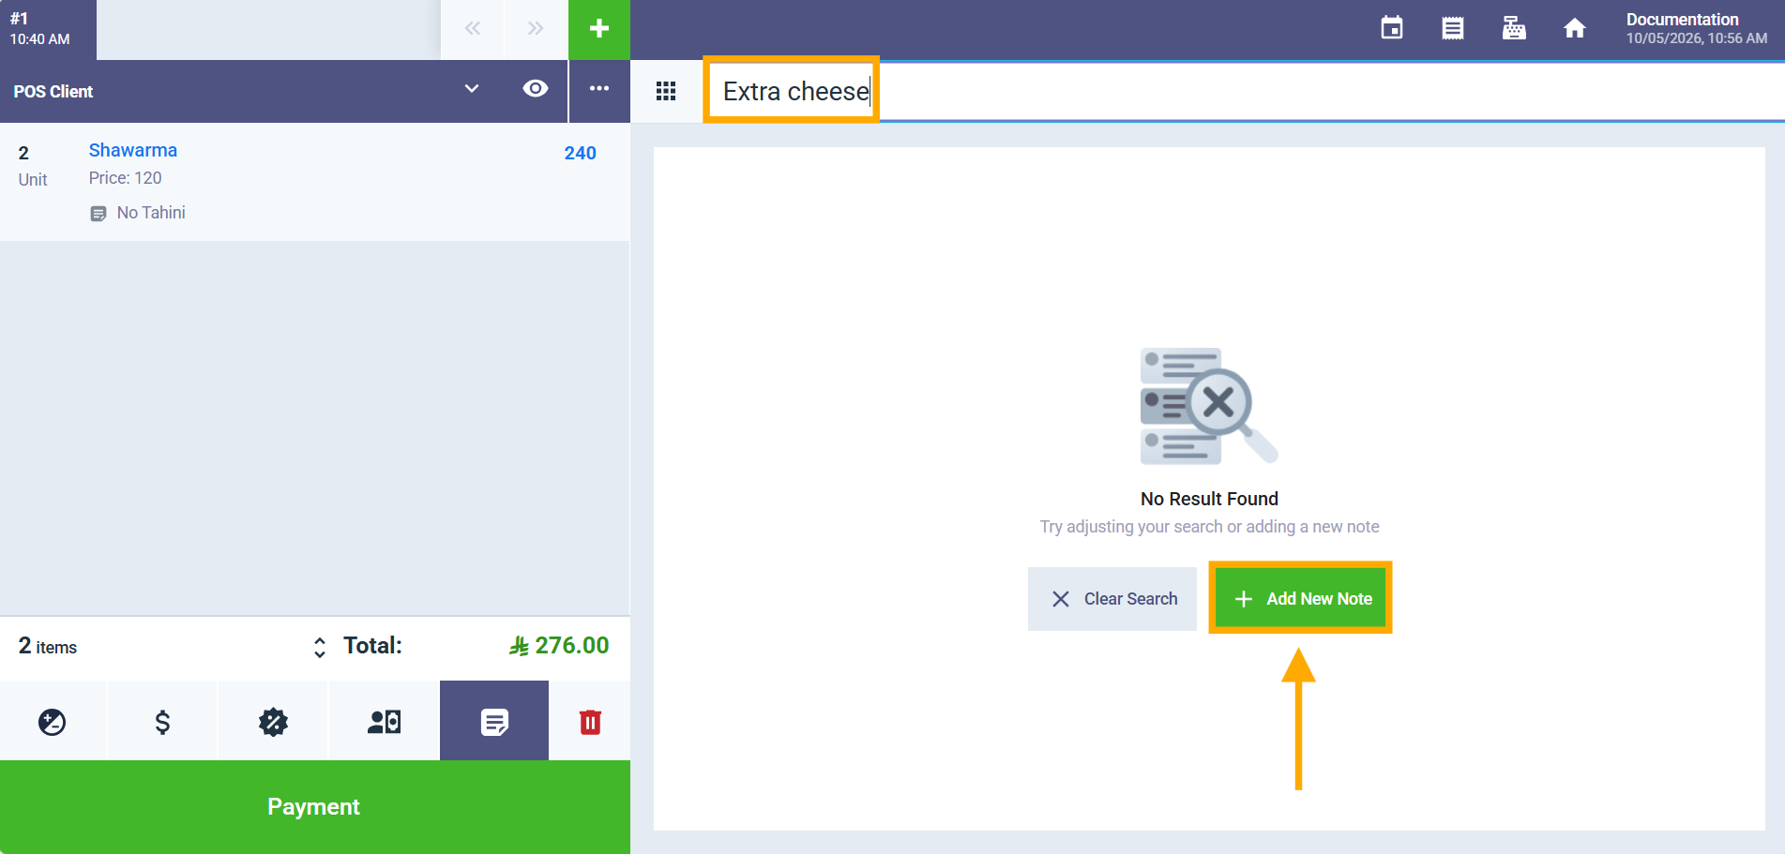This screenshot has width=1785, height=854.
Task: Open the grid categories icon
Action: pos(666,91)
